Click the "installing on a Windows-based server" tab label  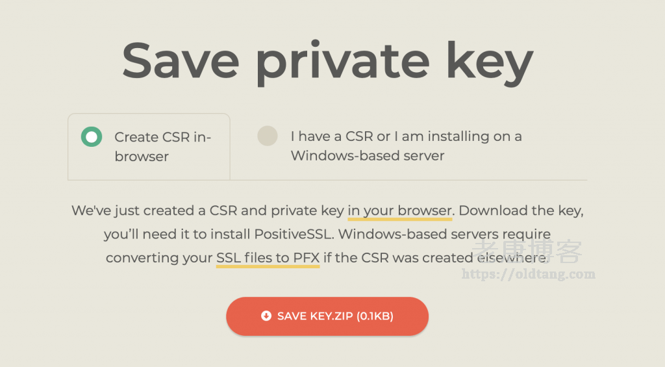tap(406, 147)
